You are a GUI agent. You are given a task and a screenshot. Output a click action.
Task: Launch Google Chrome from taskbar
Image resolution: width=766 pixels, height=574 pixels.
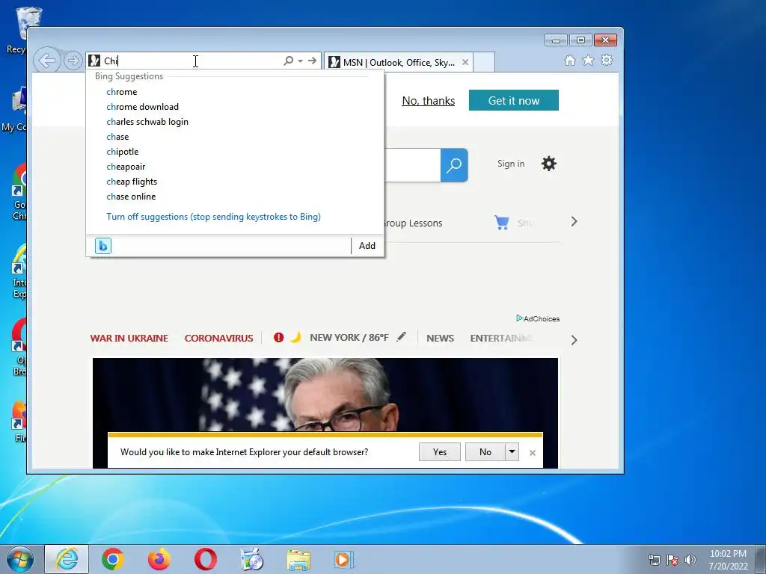pyautogui.click(x=113, y=559)
